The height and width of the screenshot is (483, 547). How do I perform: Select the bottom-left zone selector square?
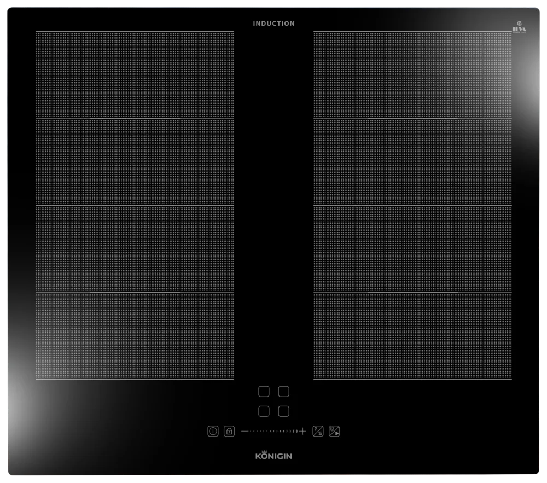pyautogui.click(x=264, y=411)
